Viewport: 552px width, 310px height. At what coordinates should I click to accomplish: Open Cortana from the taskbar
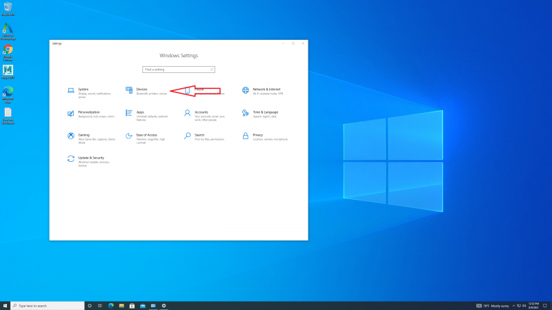[90, 306]
